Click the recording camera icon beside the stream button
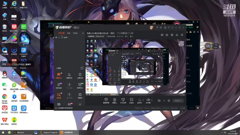 coord(159,100)
